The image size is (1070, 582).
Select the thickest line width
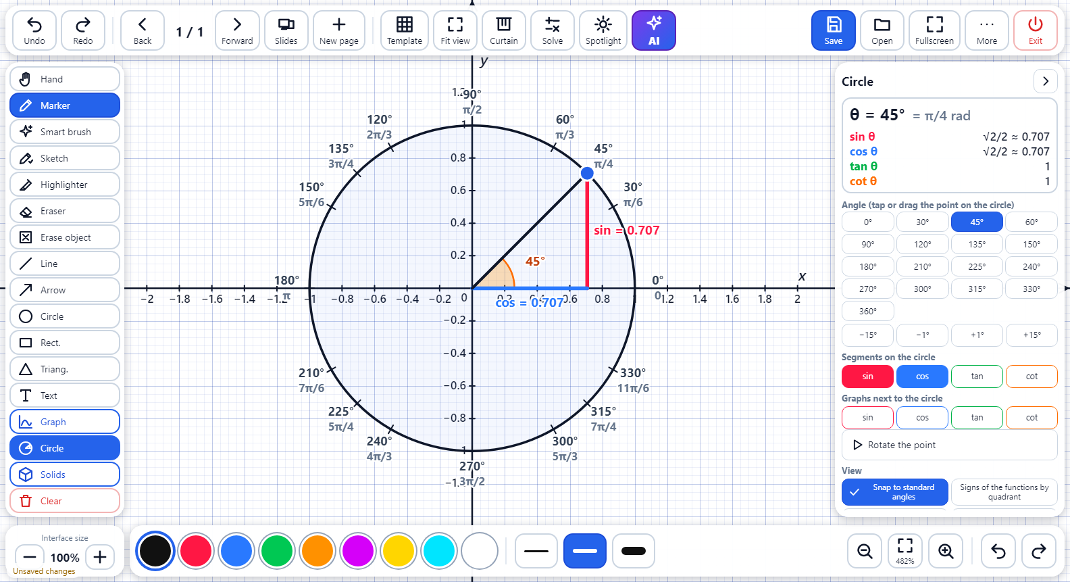(x=634, y=551)
